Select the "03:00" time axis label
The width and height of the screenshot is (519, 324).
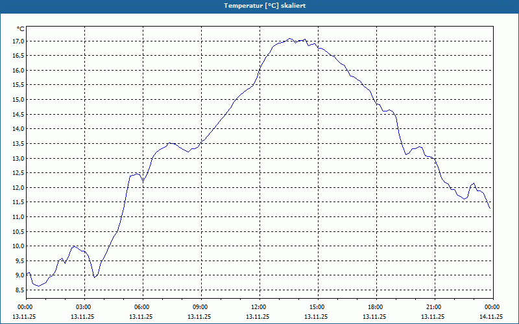click(82, 307)
